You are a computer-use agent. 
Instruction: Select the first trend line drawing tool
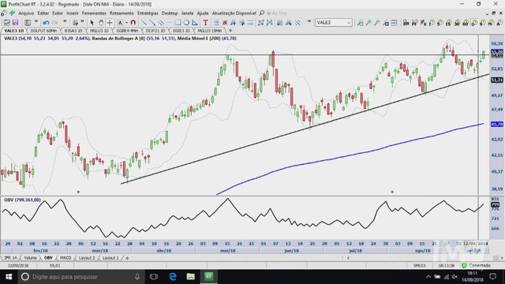144,23
